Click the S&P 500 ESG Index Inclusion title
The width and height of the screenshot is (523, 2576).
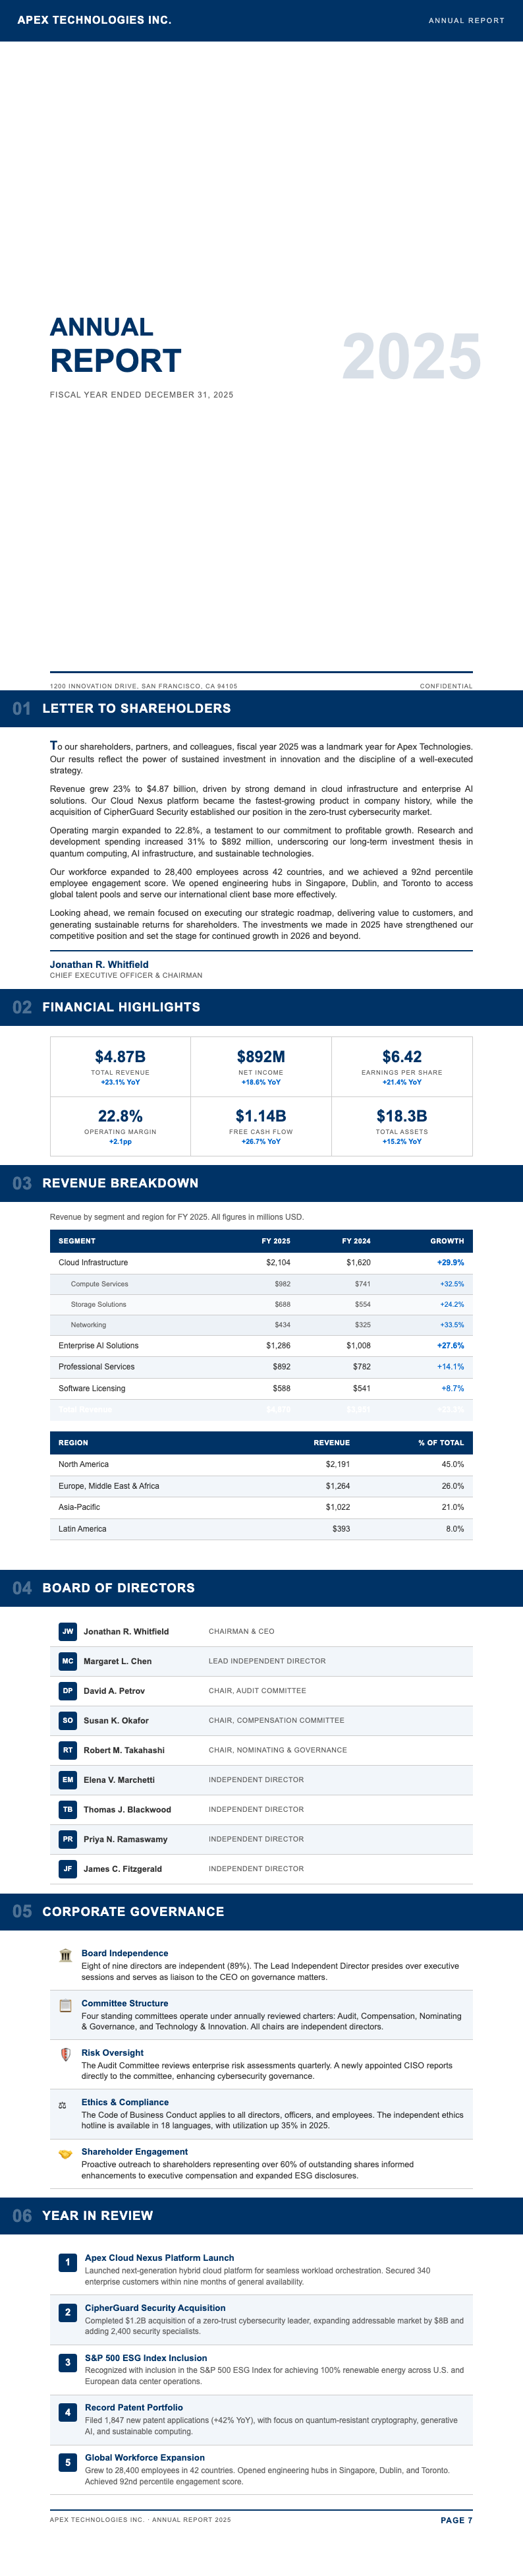pos(146,2358)
